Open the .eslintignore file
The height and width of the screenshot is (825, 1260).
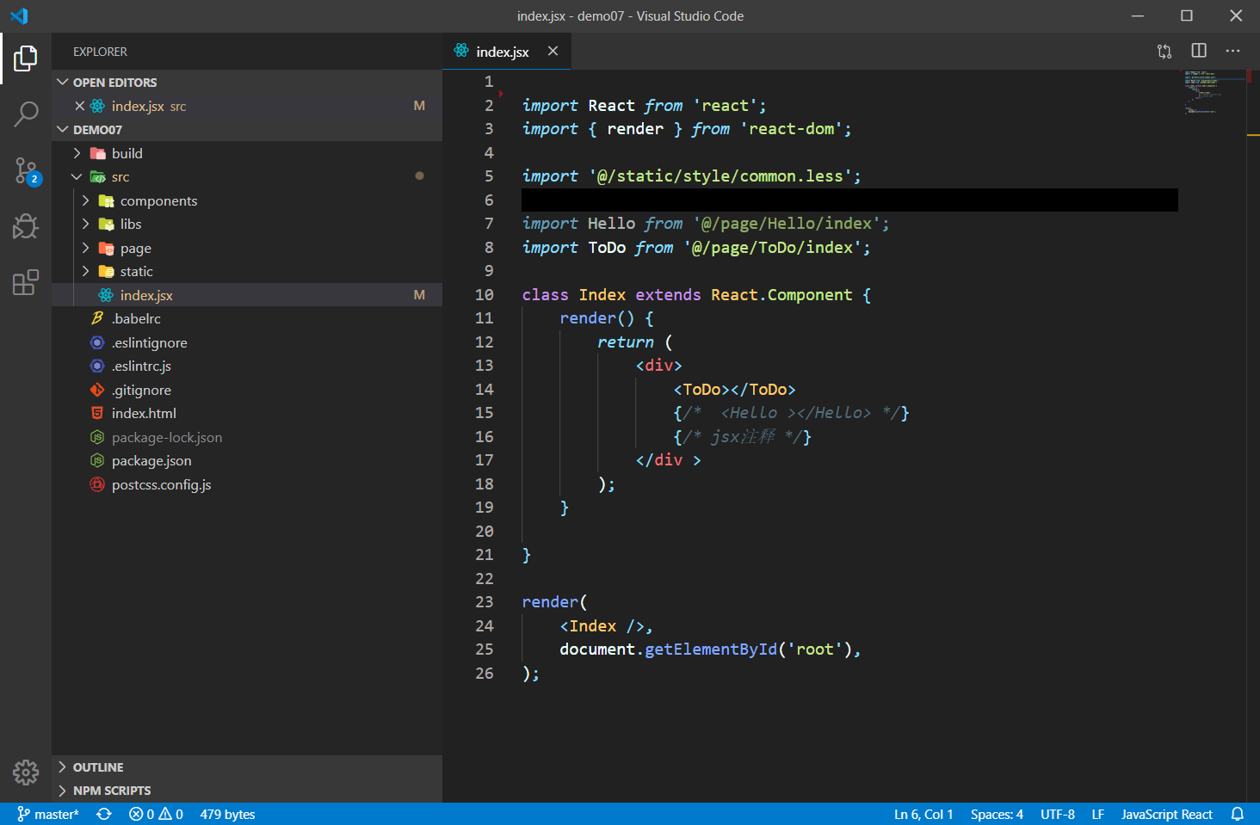point(247,342)
